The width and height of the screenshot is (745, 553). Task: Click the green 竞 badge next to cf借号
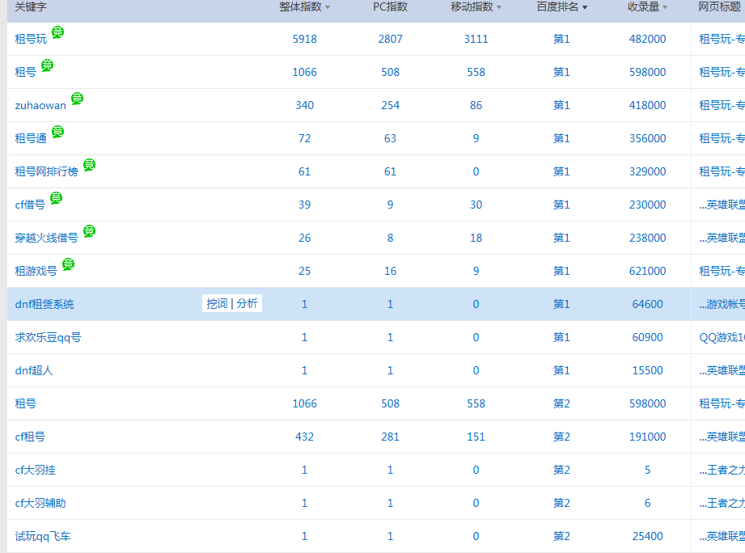pyautogui.click(x=56, y=198)
